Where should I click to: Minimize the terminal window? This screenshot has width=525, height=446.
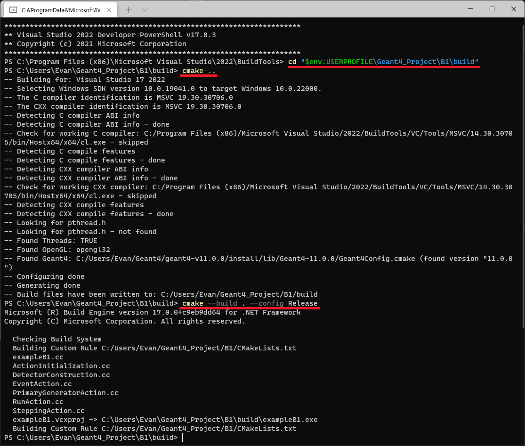pos(470,9)
